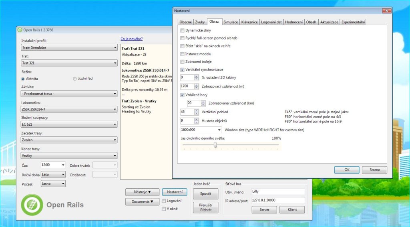Switch to Logování dat tab
Viewport: 410px width, 227px height.
click(x=271, y=22)
